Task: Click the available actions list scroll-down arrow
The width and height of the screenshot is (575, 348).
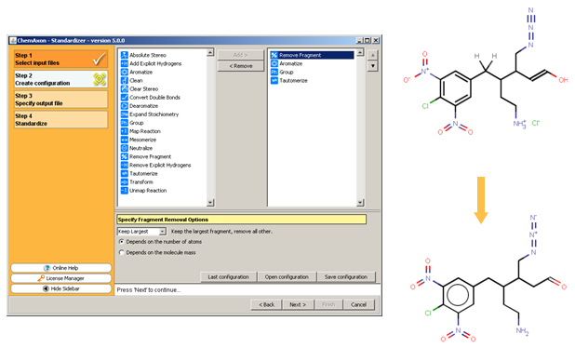Action: [x=210, y=203]
